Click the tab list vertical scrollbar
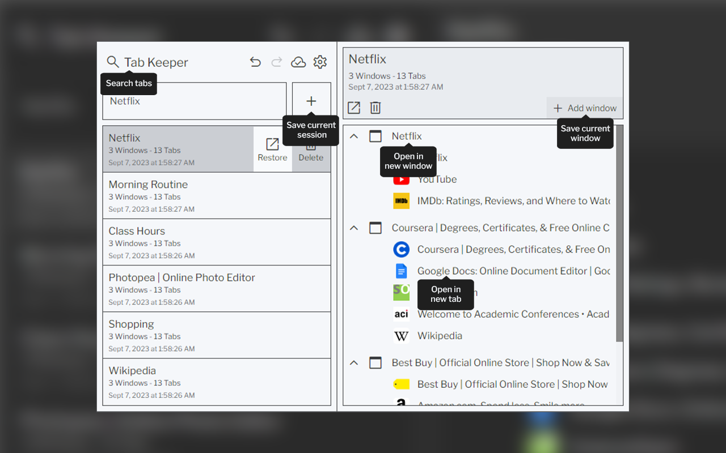The height and width of the screenshot is (453, 726). tap(619, 233)
